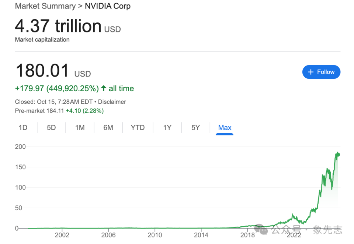The width and height of the screenshot is (354, 244).
Task: Click the 2014 label on the year axis
Action: [201, 235]
